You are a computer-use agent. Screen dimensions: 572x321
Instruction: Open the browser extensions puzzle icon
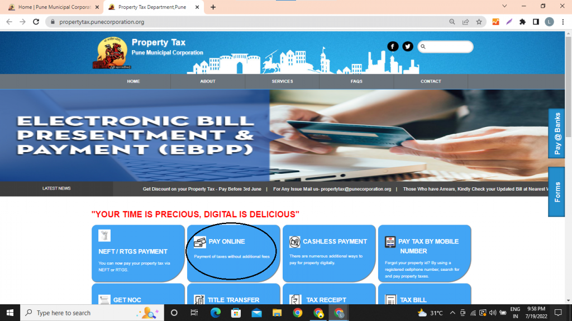pos(522,21)
